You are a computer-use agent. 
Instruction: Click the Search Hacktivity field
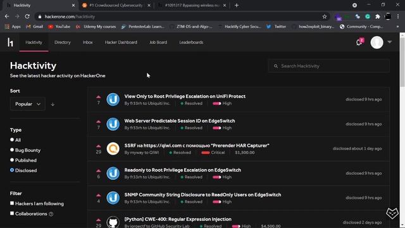coord(328,66)
